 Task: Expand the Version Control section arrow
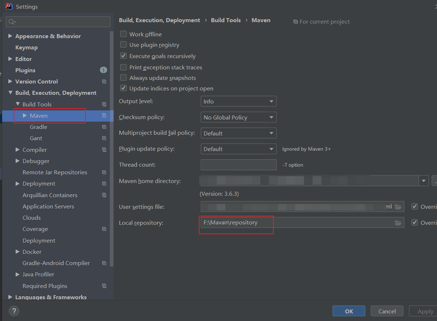pos(10,81)
